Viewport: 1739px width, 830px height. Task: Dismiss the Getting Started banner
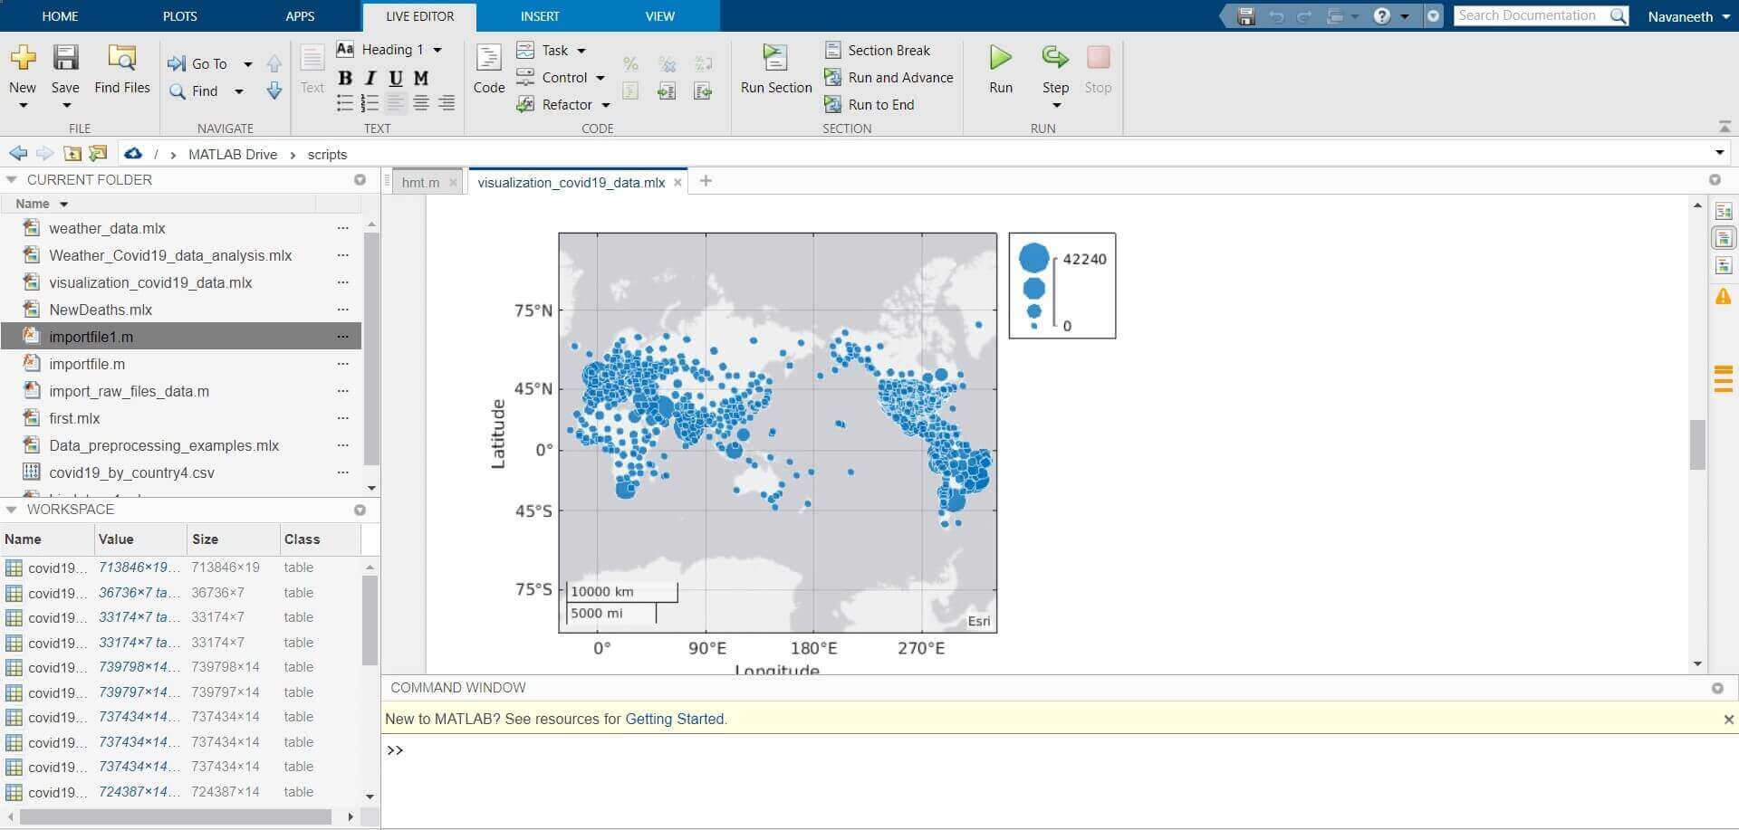pos(1729,720)
